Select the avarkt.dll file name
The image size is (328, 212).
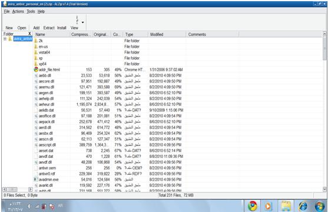[x=45, y=185]
